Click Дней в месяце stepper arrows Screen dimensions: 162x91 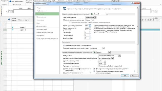[x=90, y=38]
